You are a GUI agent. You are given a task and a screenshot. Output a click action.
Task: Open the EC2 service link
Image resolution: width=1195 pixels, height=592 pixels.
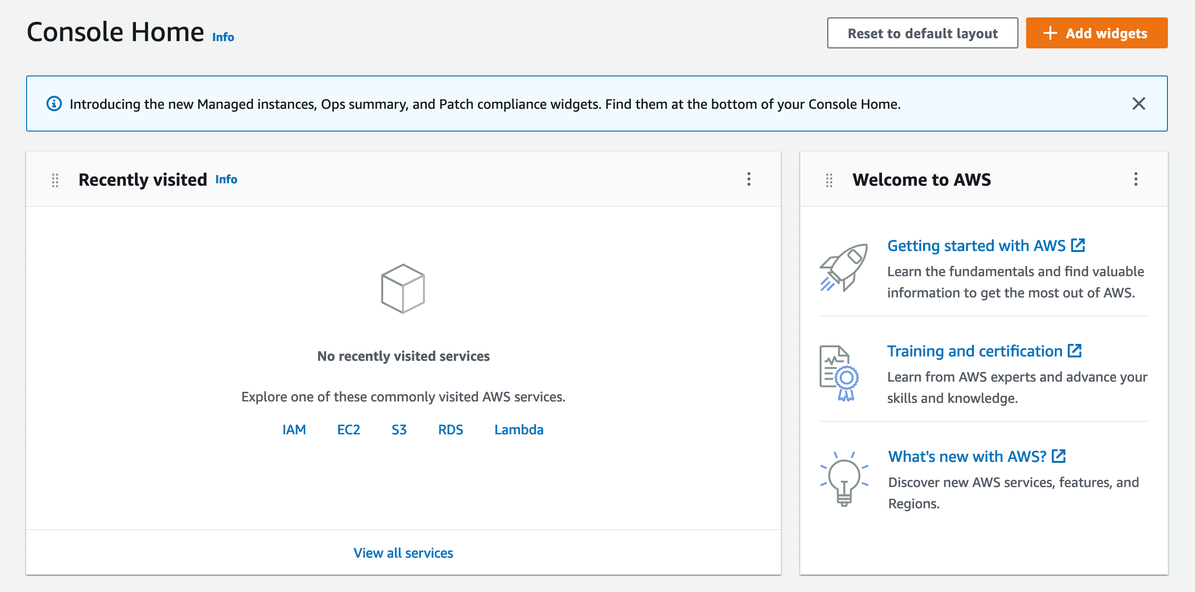(349, 429)
